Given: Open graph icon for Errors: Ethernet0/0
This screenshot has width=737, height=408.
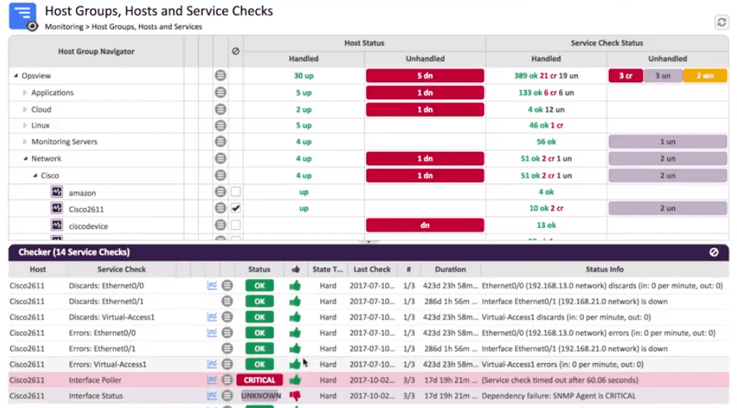Looking at the screenshot, I should click(212, 333).
